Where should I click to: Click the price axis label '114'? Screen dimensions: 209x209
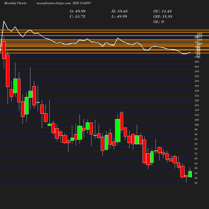197,115
